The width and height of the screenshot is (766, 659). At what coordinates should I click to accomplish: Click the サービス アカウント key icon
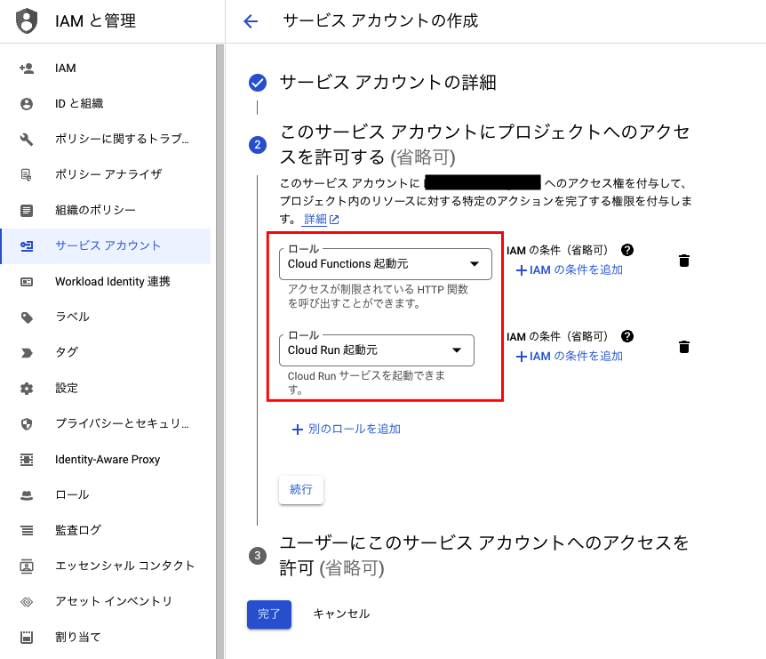coord(27,246)
